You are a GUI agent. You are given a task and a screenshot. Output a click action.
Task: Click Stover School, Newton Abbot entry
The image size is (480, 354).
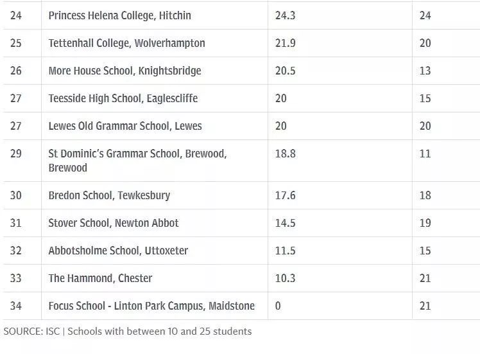pyautogui.click(x=114, y=223)
